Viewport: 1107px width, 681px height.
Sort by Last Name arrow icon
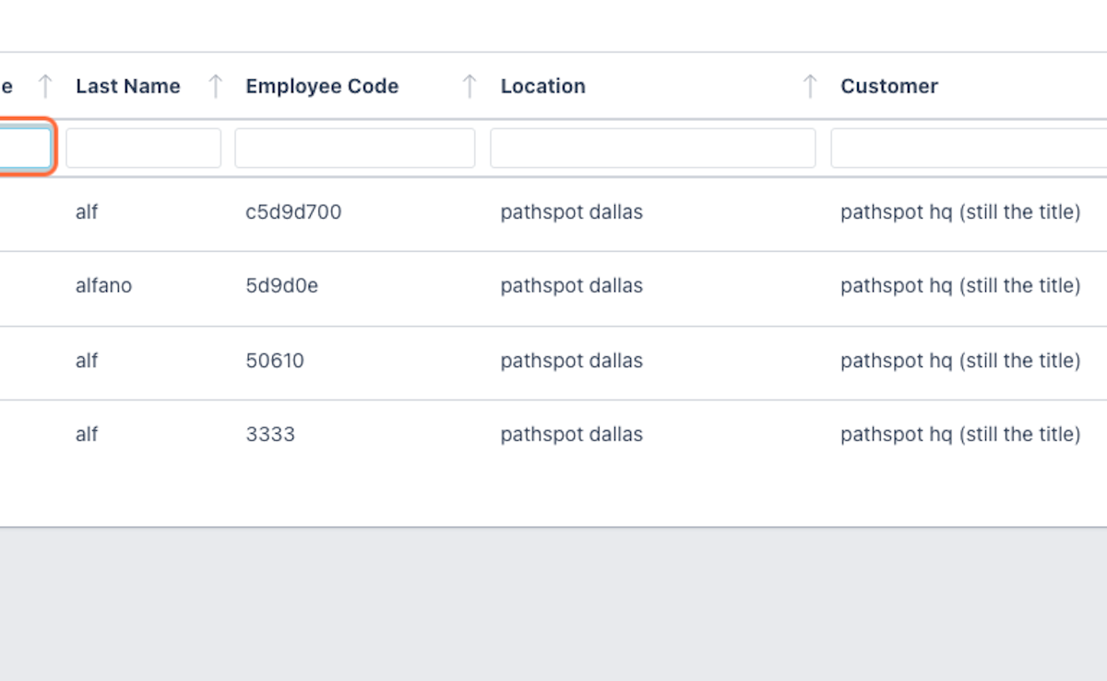click(x=215, y=87)
